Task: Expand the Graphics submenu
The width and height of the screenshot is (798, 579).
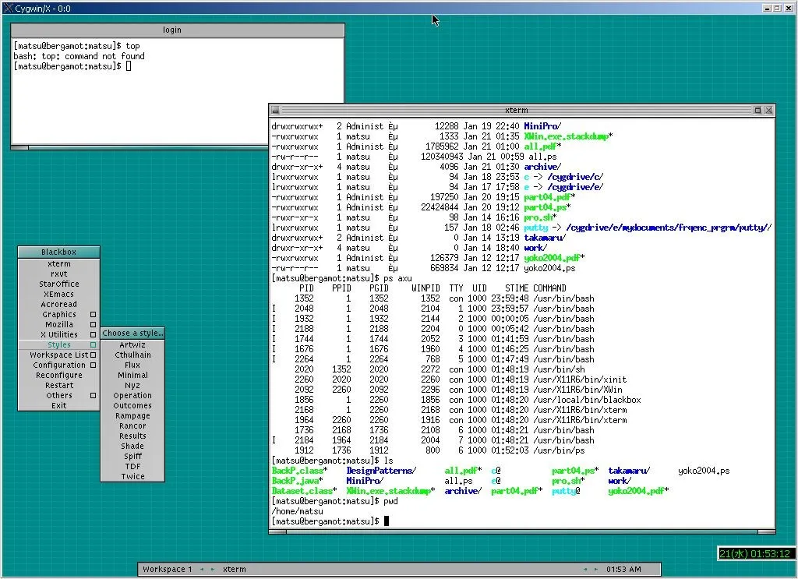Action: pyautogui.click(x=59, y=315)
